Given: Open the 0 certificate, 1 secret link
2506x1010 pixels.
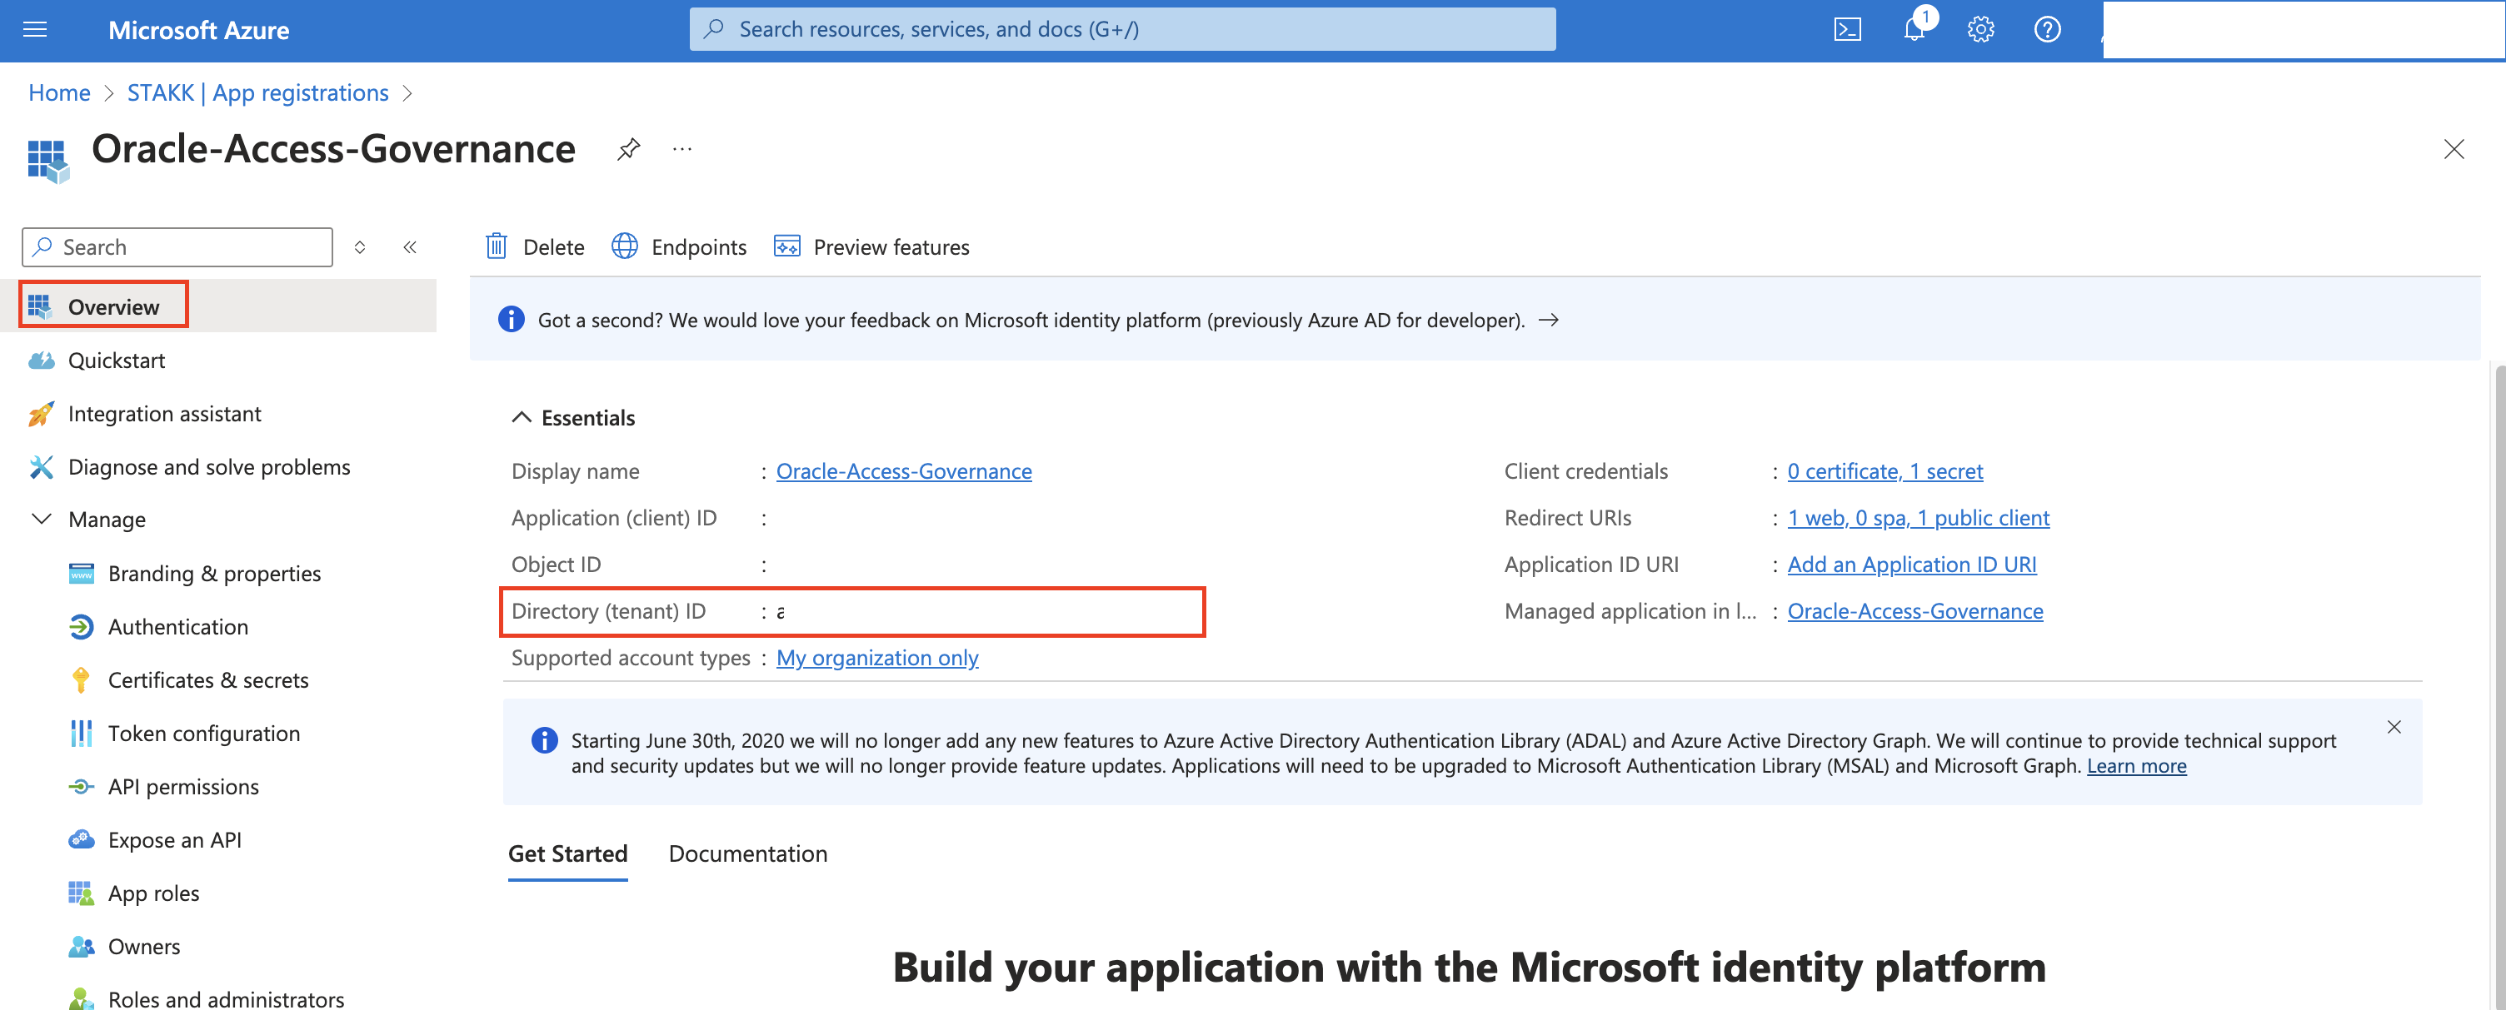Looking at the screenshot, I should point(1884,470).
